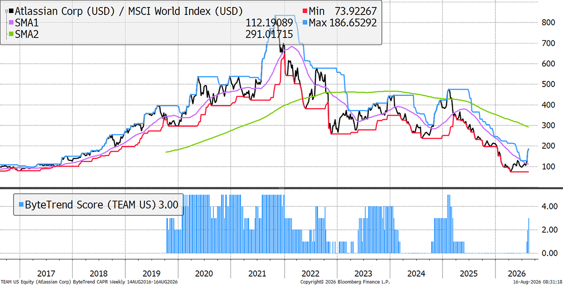Select the Atlassian Corp / MSCI World Index title
563x285 pixels.
129,11
